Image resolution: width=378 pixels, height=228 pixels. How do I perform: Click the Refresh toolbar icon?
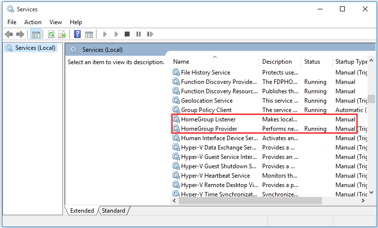point(51,34)
